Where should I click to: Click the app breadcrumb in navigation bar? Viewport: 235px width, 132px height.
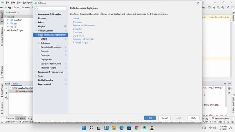click(x=8, y=7)
